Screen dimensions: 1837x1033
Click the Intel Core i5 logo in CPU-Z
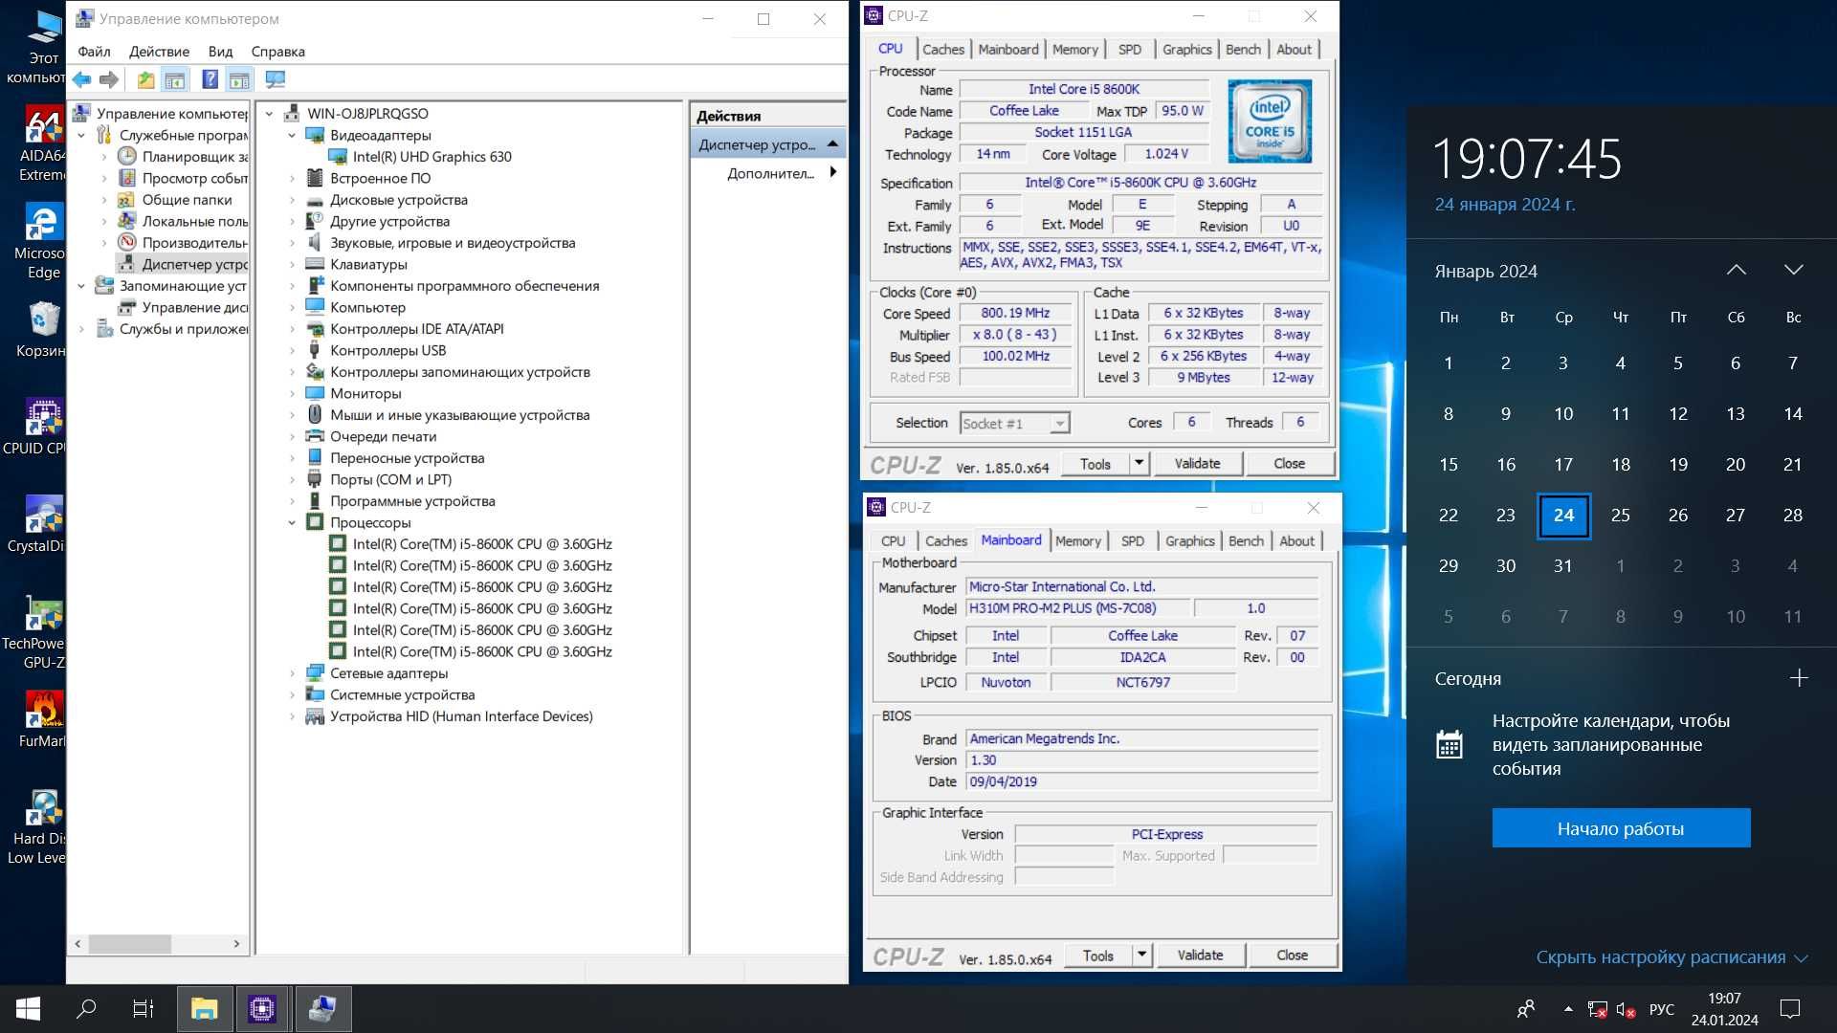point(1270,121)
